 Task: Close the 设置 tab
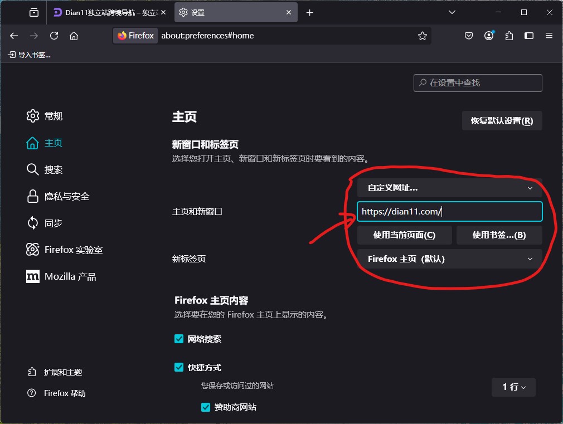click(289, 12)
